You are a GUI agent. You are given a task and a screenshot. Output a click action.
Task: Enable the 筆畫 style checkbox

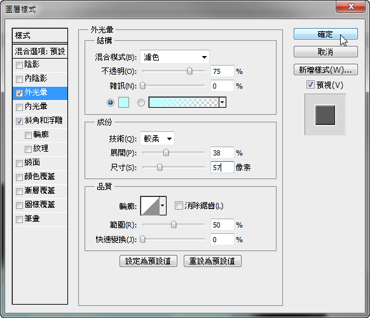point(19,219)
